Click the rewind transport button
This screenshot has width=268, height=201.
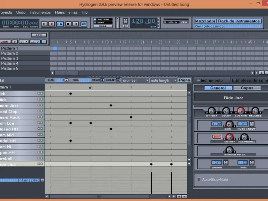point(44,24)
